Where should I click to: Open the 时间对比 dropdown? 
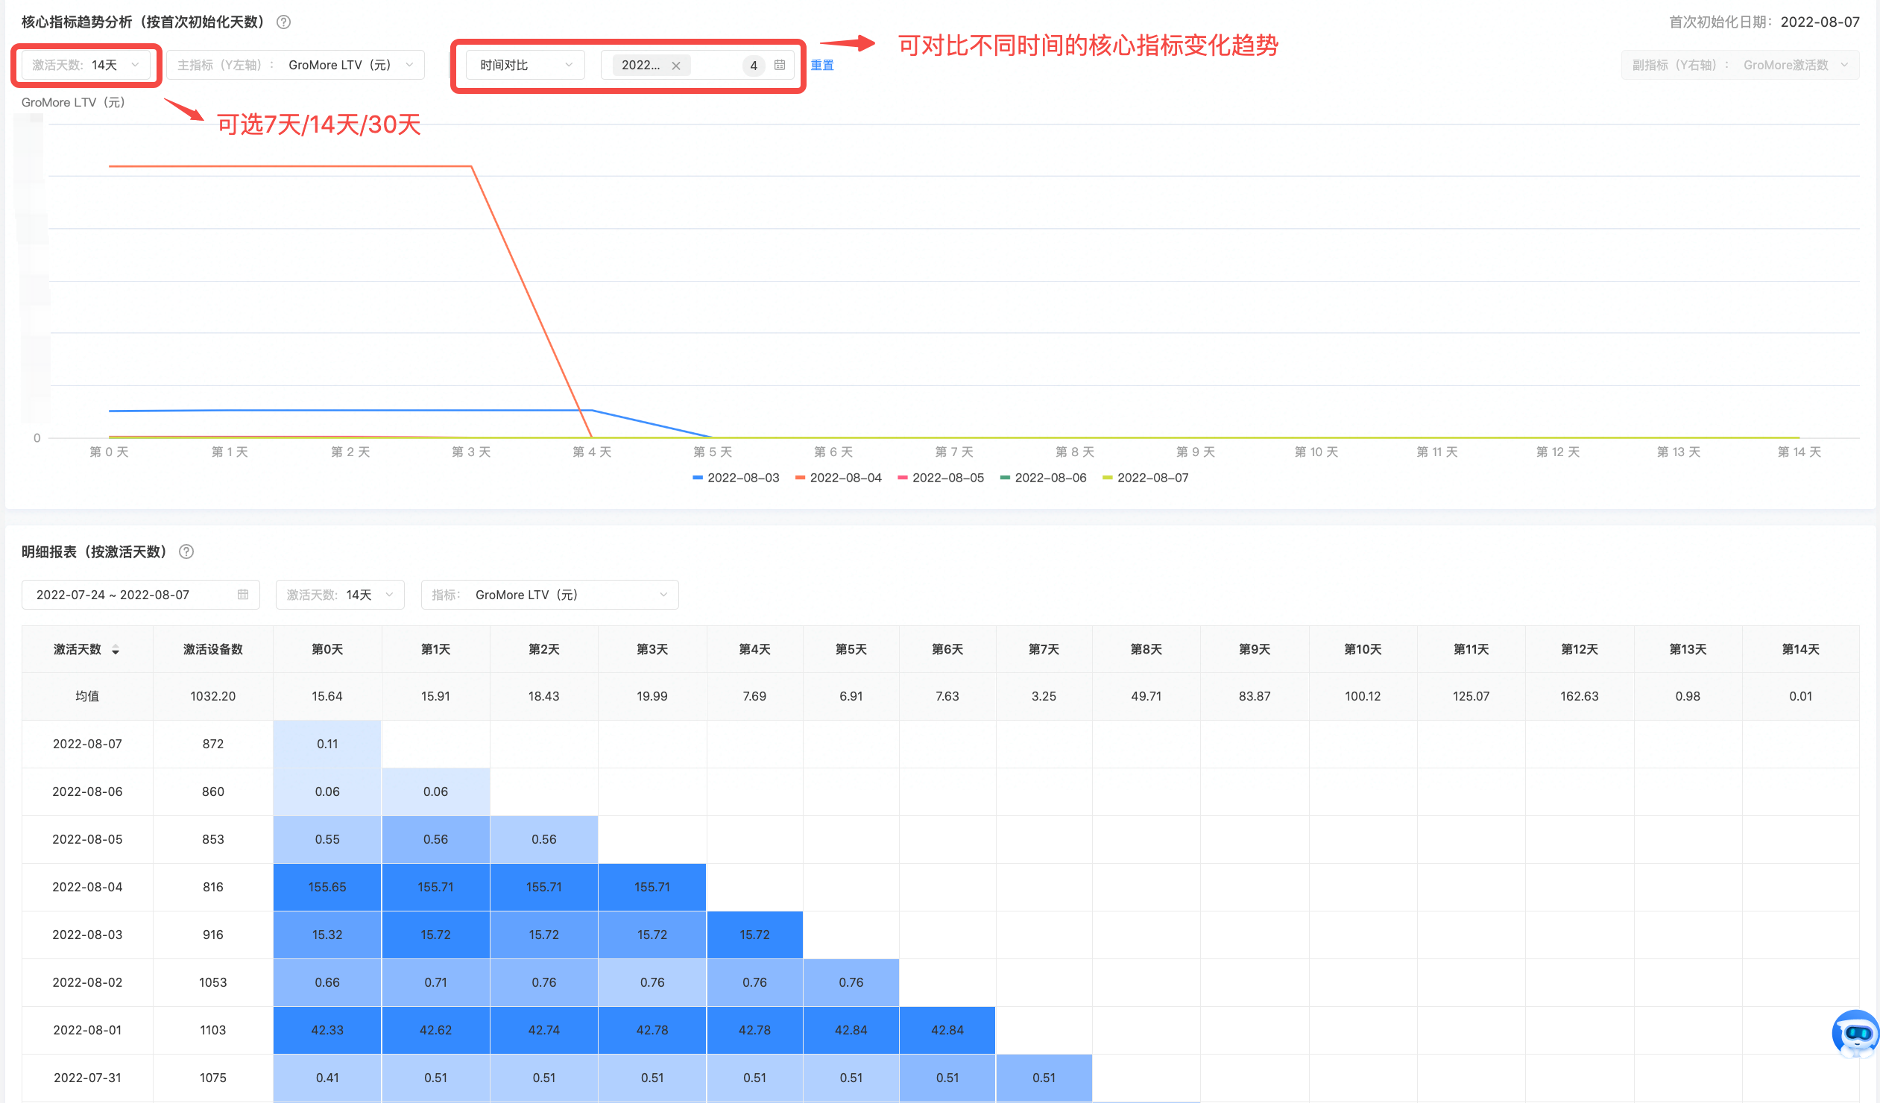(x=526, y=65)
